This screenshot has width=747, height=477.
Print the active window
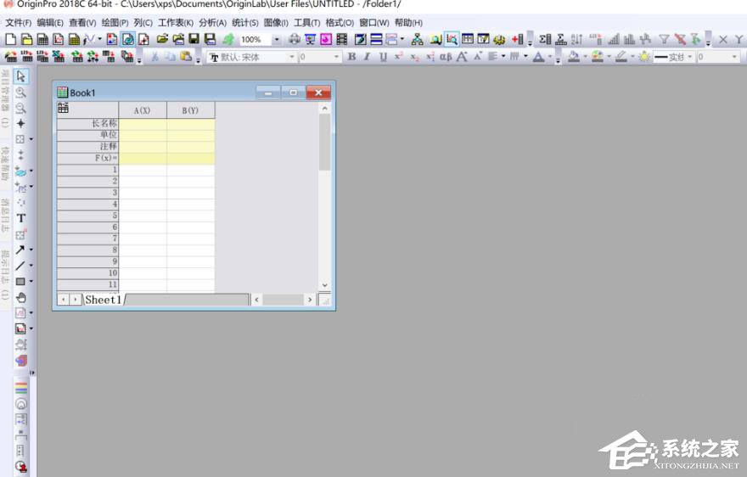click(295, 40)
